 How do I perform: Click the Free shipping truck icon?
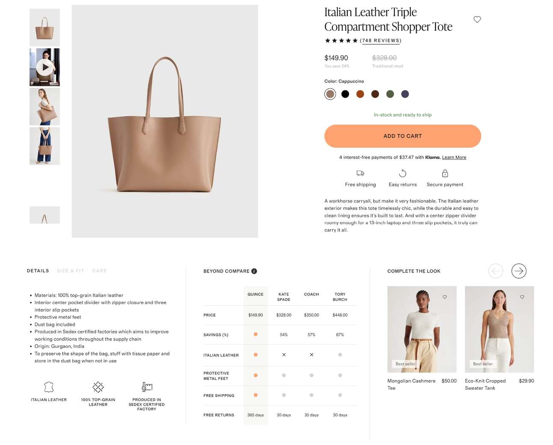(360, 173)
